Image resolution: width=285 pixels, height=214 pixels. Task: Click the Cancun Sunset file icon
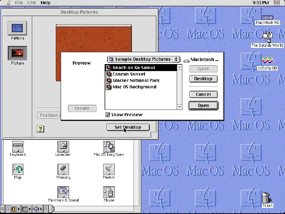click(109, 74)
